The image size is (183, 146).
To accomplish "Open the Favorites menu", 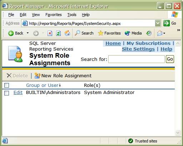I will (54, 15).
